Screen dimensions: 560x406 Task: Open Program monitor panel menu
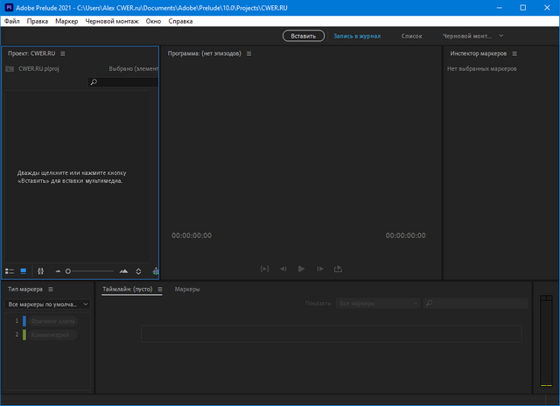(248, 53)
